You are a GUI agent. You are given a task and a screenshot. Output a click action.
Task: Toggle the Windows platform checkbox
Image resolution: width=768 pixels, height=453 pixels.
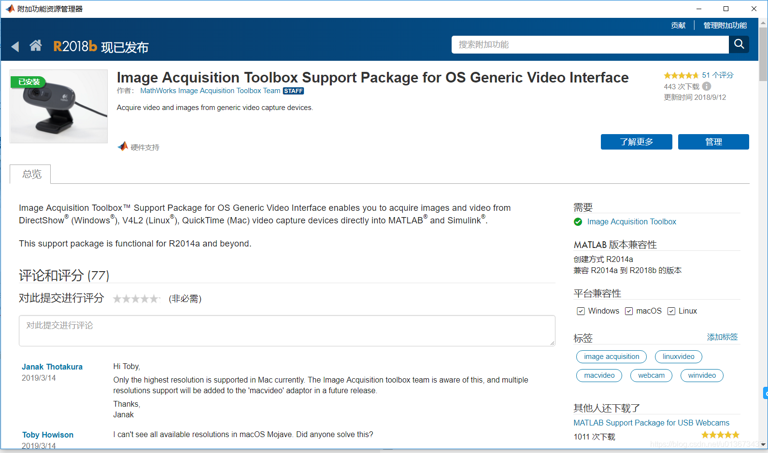point(581,311)
